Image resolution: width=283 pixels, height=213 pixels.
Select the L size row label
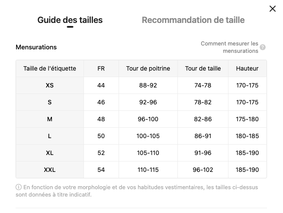click(50, 136)
